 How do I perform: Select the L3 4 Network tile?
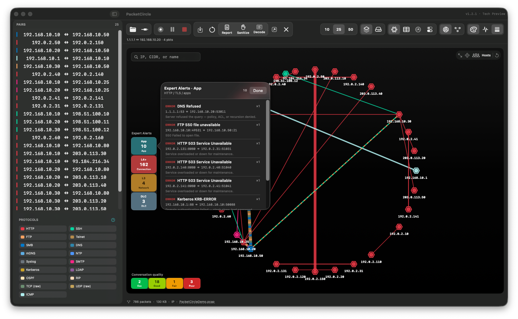[144, 183]
